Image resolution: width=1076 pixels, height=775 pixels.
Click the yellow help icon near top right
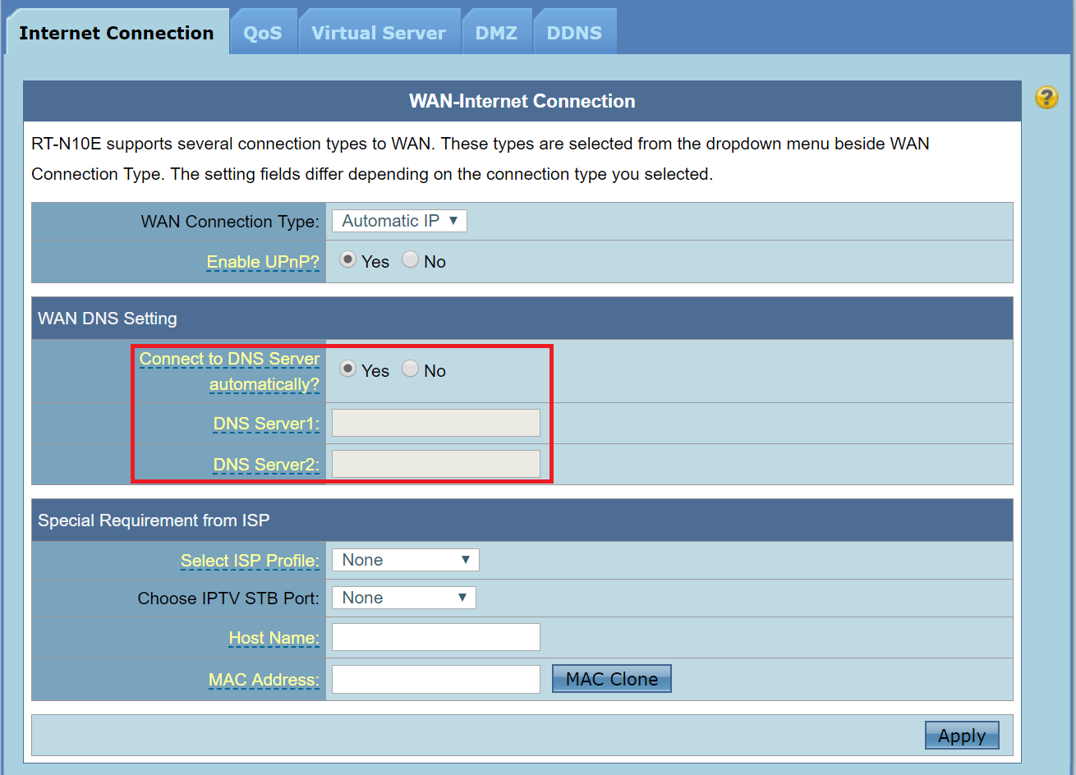(1046, 98)
